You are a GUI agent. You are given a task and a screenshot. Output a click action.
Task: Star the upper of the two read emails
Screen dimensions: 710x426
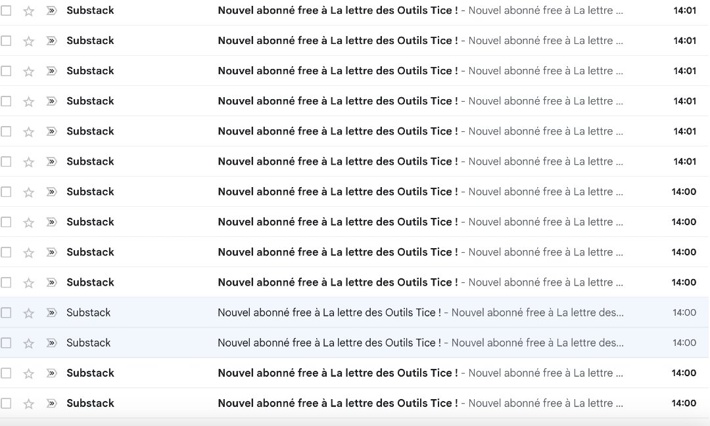coord(28,313)
